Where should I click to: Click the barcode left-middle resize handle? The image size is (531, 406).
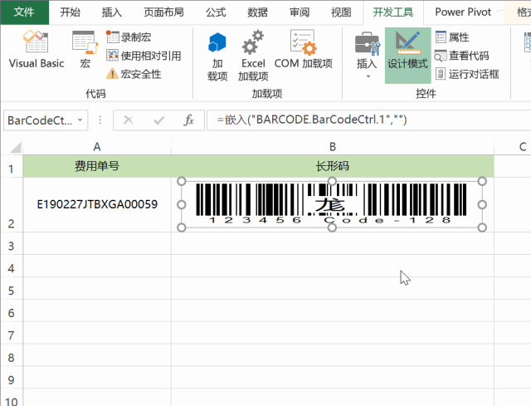[182, 204]
